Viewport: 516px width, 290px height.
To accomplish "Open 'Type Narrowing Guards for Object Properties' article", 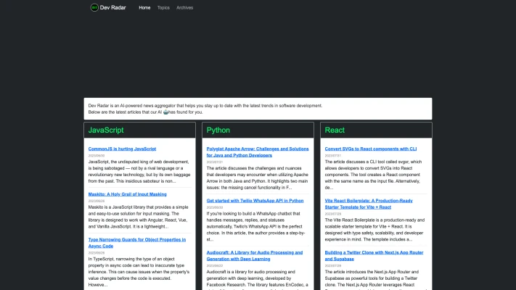I will 137,243.
